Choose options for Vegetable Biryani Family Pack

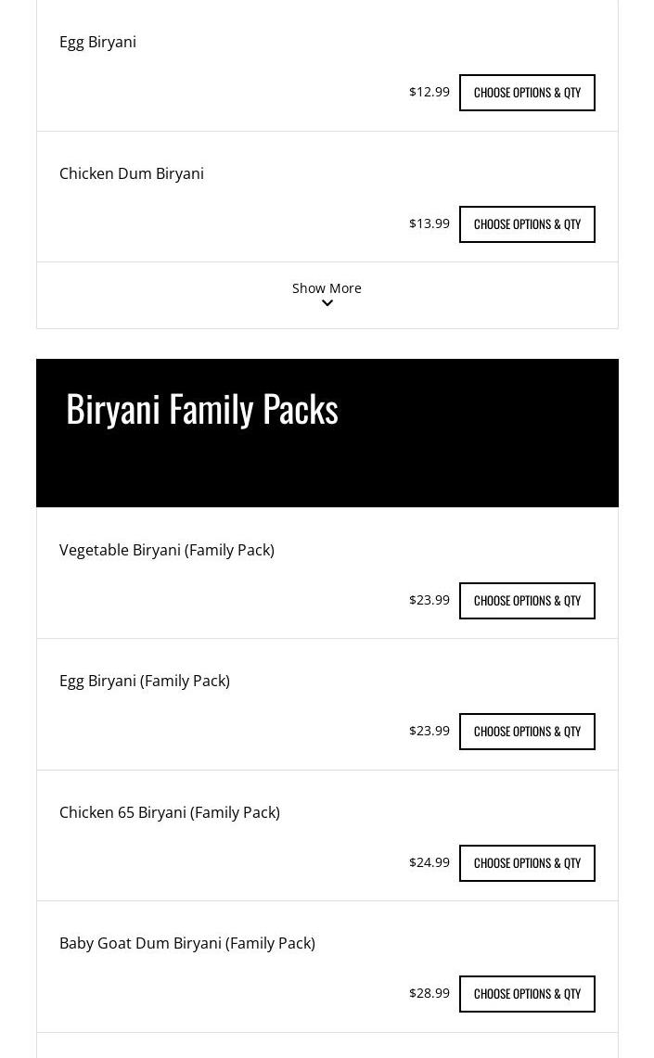coord(527,601)
